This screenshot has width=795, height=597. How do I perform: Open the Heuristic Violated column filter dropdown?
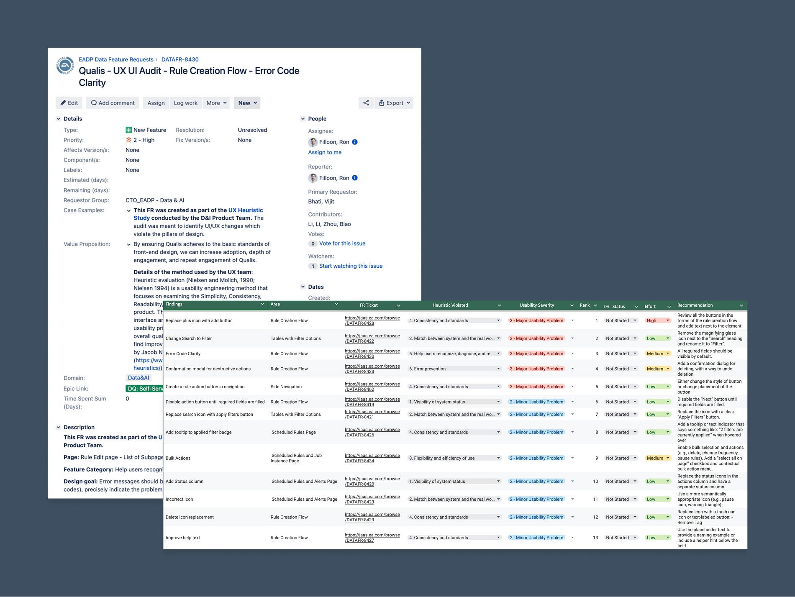click(499, 305)
